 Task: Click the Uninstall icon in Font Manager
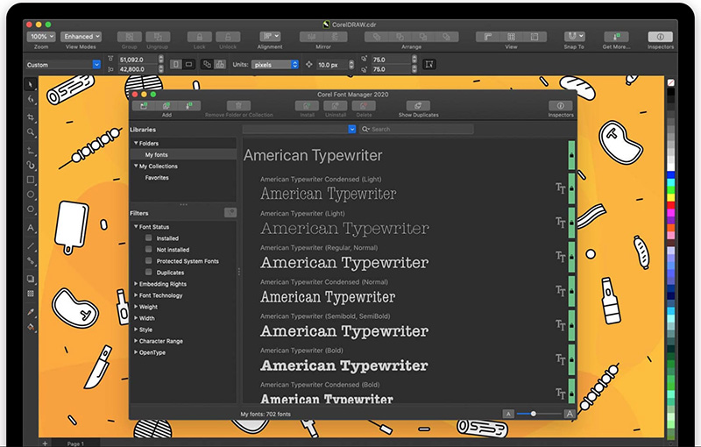(x=336, y=106)
